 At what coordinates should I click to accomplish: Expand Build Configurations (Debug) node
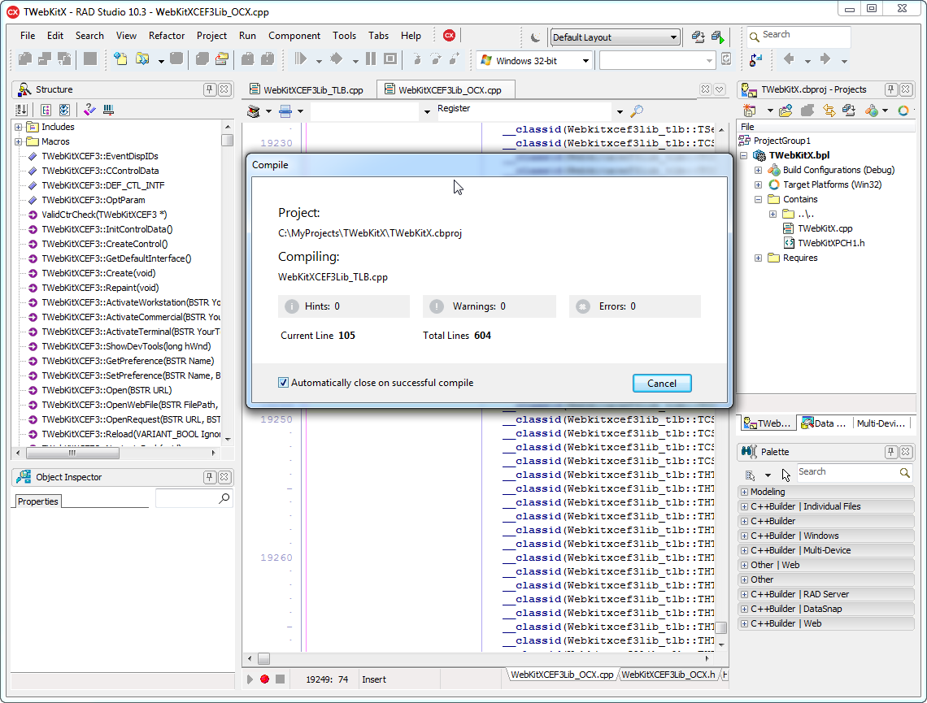(x=758, y=170)
